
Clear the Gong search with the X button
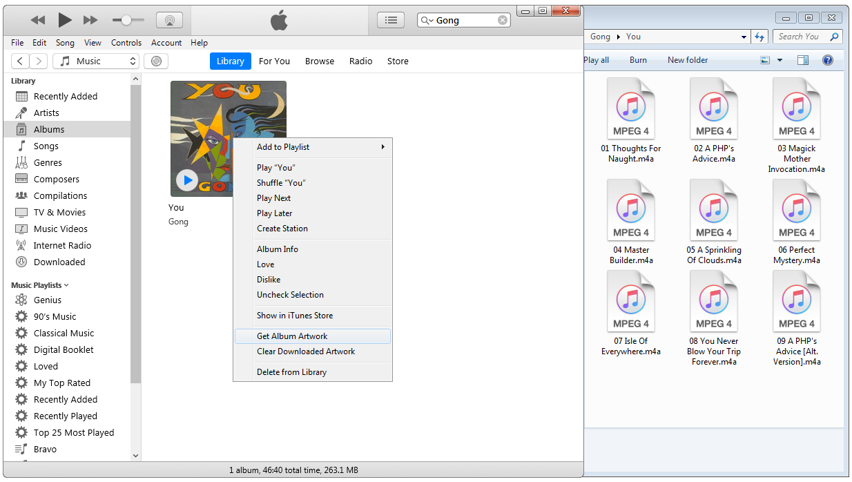tap(503, 20)
